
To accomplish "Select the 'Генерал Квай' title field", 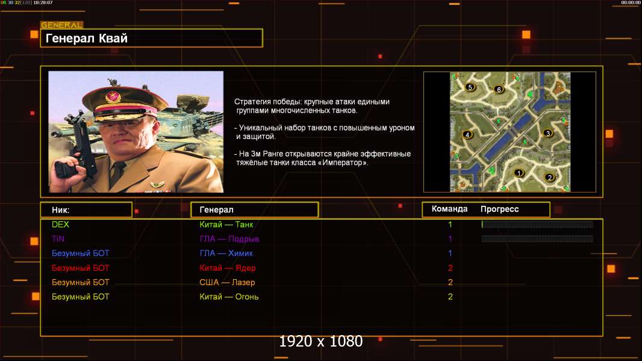I will coord(152,38).
